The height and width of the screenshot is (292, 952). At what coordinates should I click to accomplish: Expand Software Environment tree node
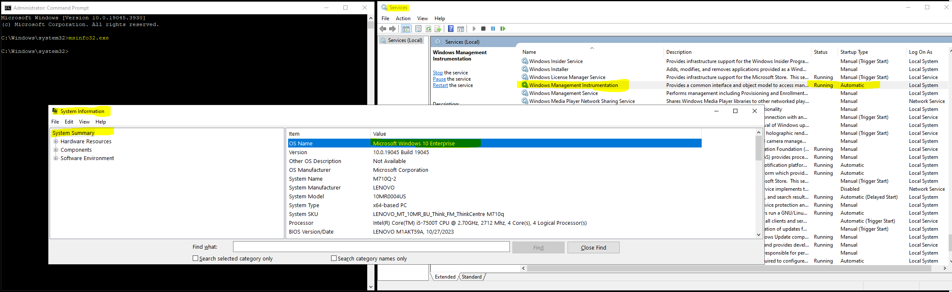[x=56, y=158]
